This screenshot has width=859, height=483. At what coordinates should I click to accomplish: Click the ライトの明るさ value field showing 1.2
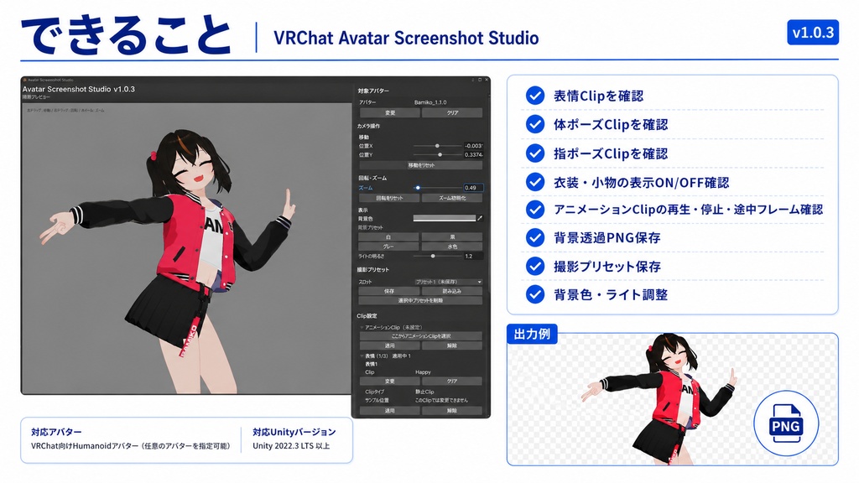(473, 256)
